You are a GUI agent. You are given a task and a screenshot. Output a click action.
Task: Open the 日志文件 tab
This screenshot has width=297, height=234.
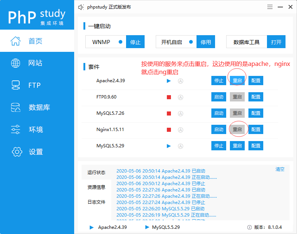(x=96, y=202)
